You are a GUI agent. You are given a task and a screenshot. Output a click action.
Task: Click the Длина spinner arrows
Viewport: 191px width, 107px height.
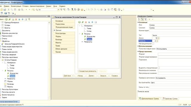point(159,38)
